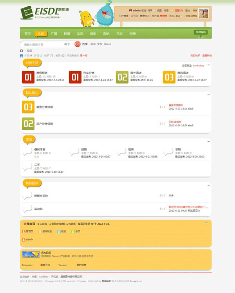Image resolution: width=235 pixels, height=293 pixels.
Task: Collapse the 生活 section
Action: [x=209, y=141]
